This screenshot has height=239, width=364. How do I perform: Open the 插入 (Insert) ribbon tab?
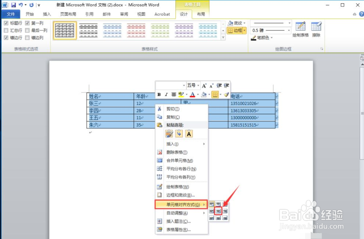point(47,14)
